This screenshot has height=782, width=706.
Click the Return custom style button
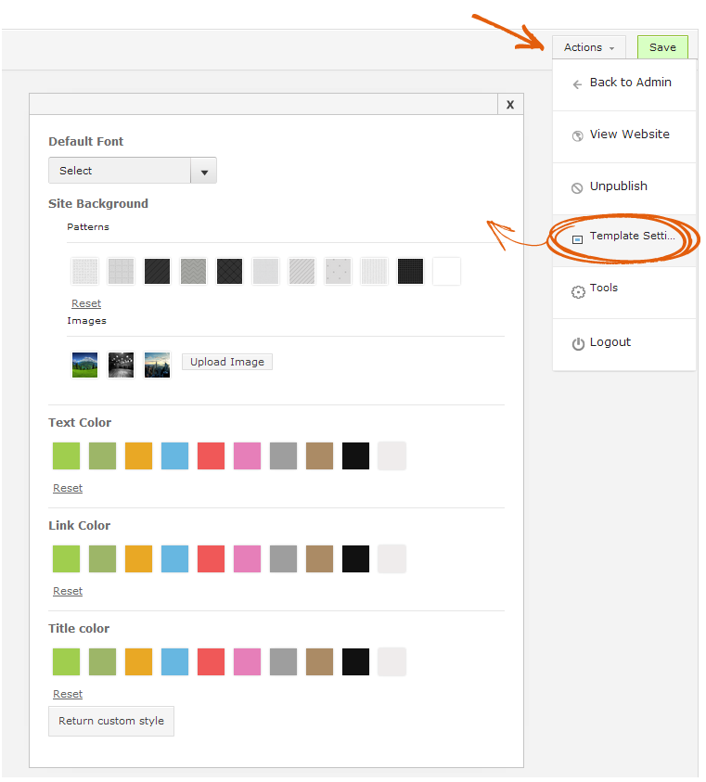pos(111,721)
